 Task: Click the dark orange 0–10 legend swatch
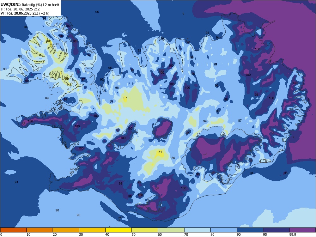coord(13,230)
